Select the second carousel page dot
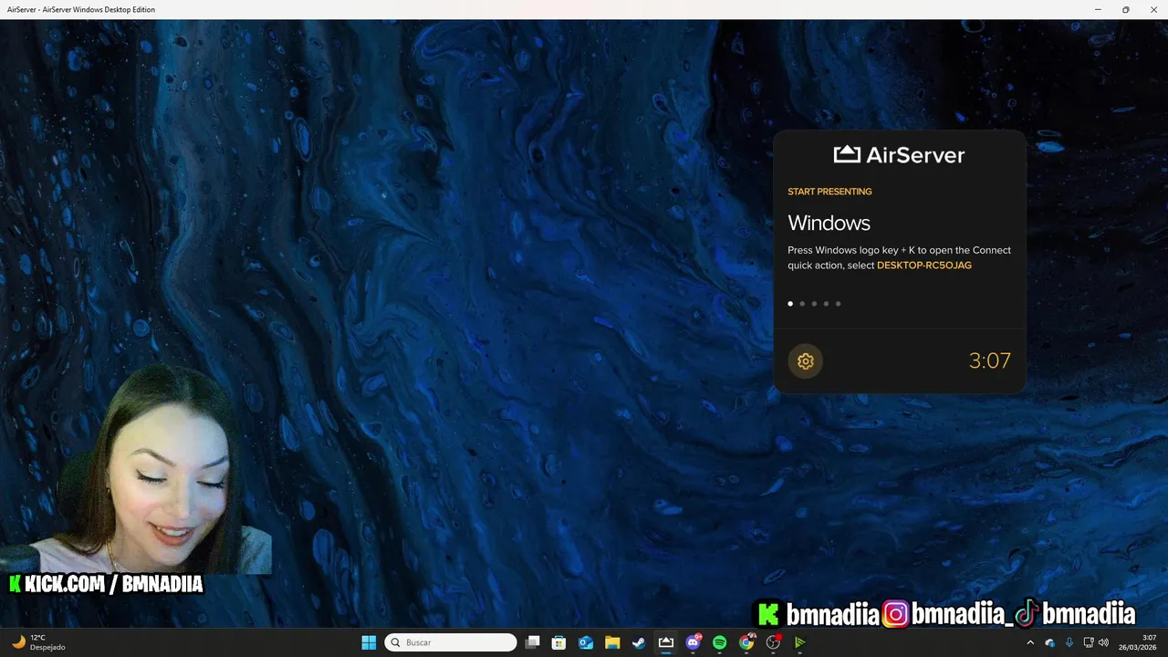The width and height of the screenshot is (1168, 657). [x=802, y=304]
